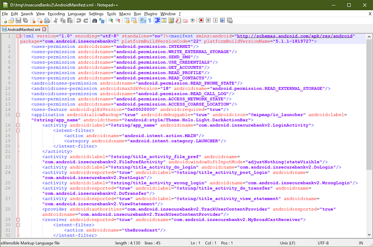Open the schemas.android.com URL link

[295, 36]
